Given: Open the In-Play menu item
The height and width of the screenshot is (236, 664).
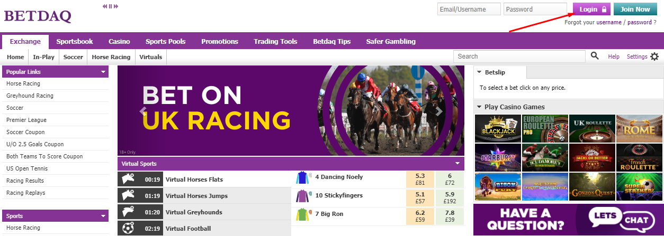Looking at the screenshot, I should tap(43, 56).
